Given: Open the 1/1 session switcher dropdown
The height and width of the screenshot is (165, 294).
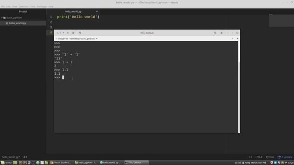Looking at the screenshot, I should (x=60, y=33).
